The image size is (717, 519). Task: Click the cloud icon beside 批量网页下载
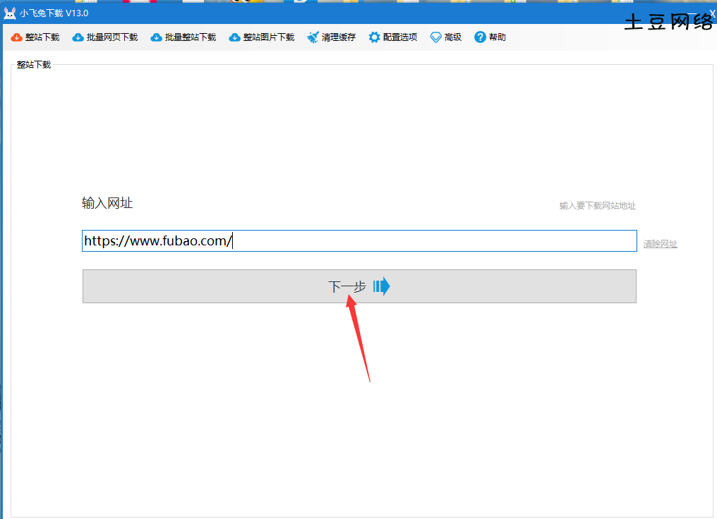(78, 37)
